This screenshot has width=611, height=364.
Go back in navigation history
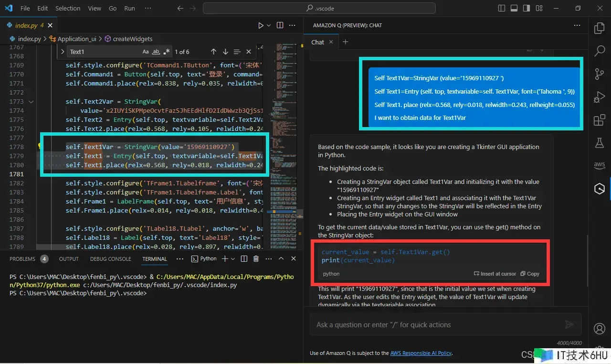pyautogui.click(x=180, y=8)
